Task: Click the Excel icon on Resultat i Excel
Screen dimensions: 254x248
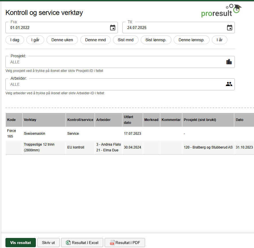Action: (x=68, y=243)
